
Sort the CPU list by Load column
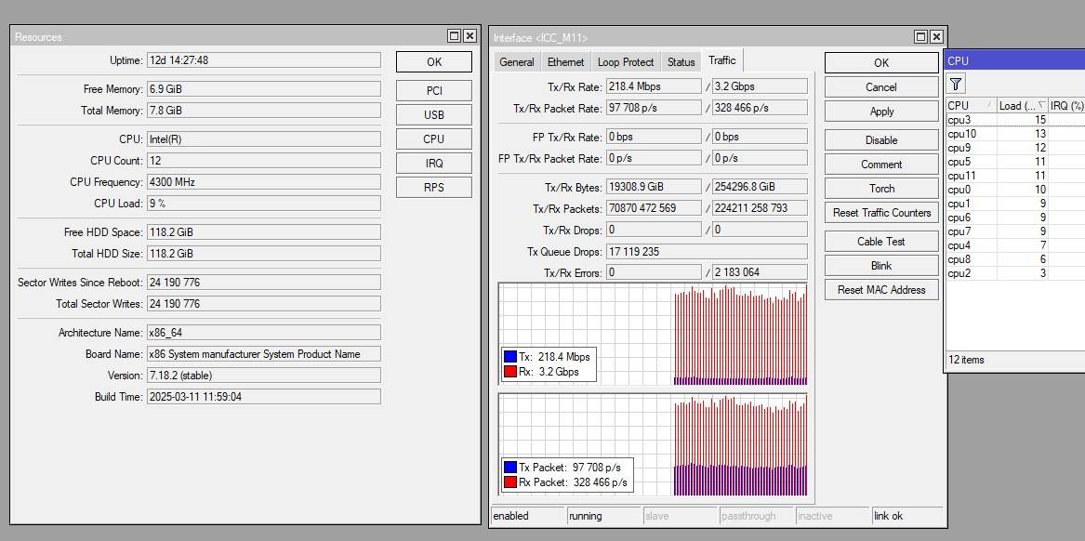pos(1022,106)
